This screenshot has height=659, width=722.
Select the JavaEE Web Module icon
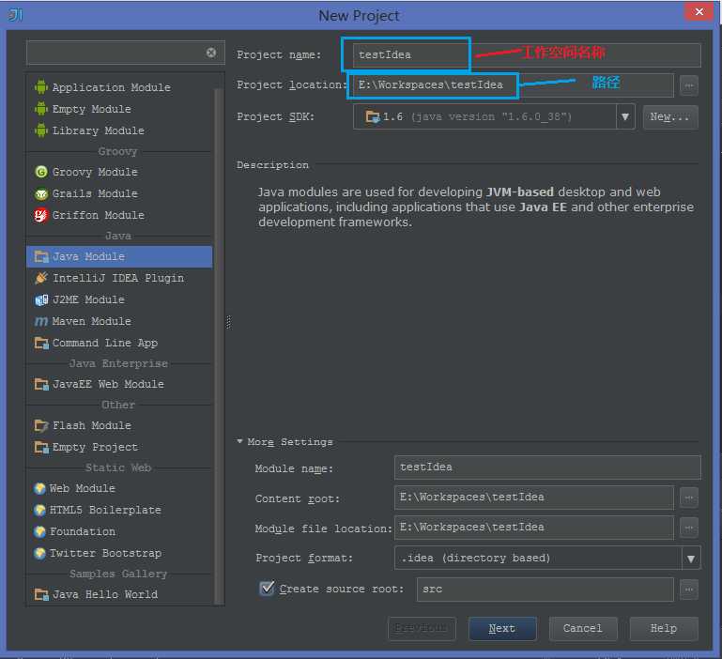(41, 384)
